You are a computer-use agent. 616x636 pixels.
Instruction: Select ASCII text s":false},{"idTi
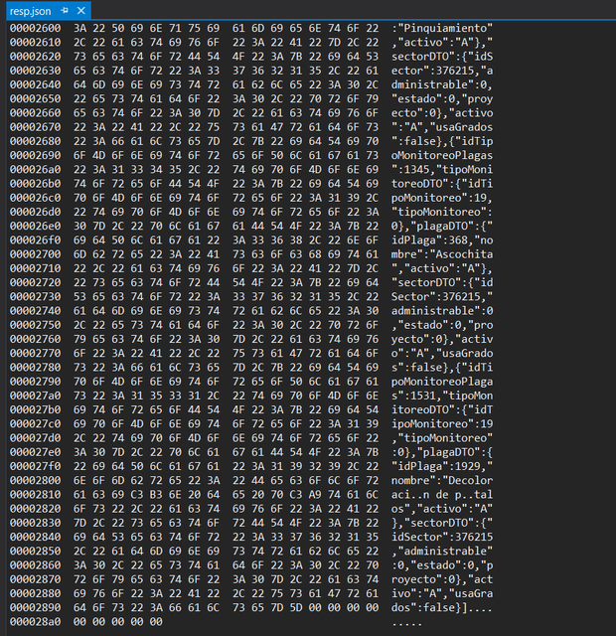[x=442, y=368]
